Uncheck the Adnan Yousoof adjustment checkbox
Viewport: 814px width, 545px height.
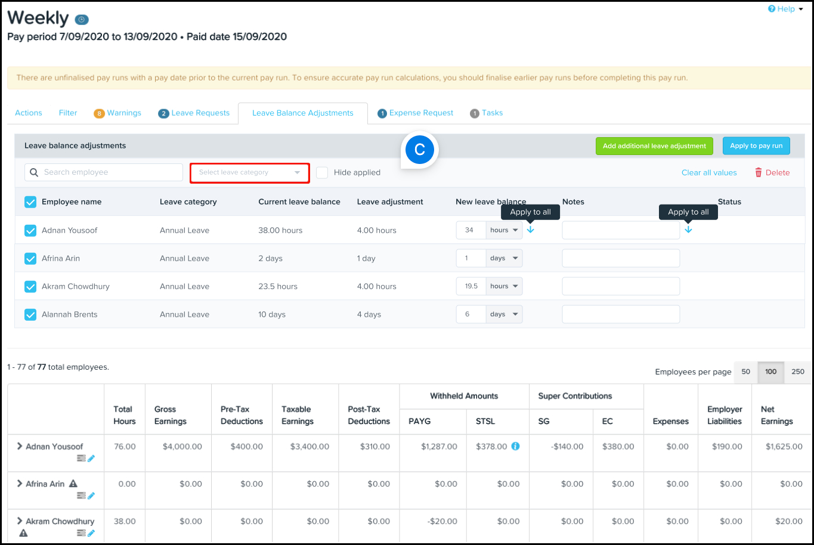[x=30, y=230]
